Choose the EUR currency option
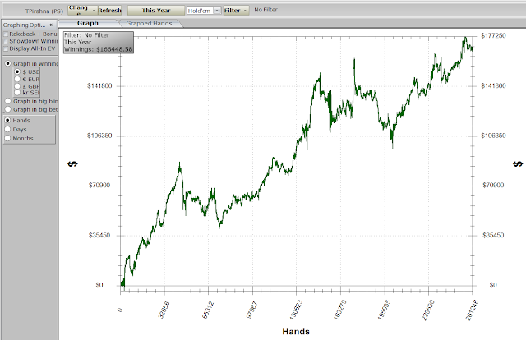 (x=17, y=79)
